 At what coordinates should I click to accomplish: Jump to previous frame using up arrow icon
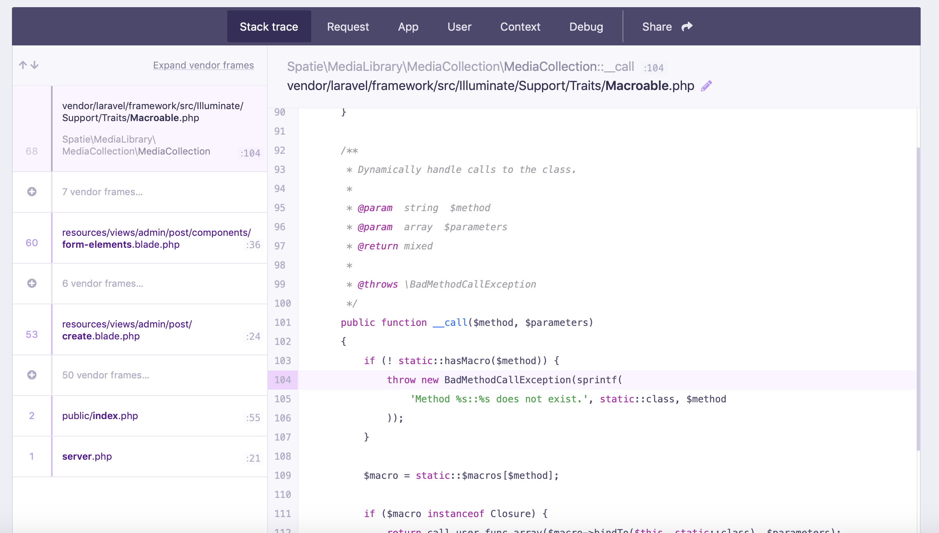[x=22, y=65]
